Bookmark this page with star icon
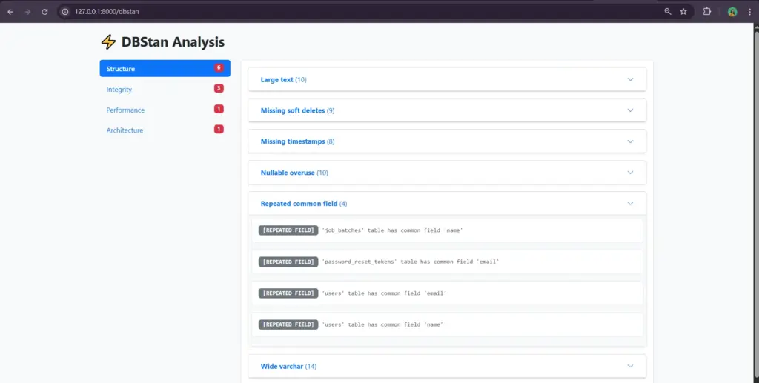The image size is (759, 383). 683,12
